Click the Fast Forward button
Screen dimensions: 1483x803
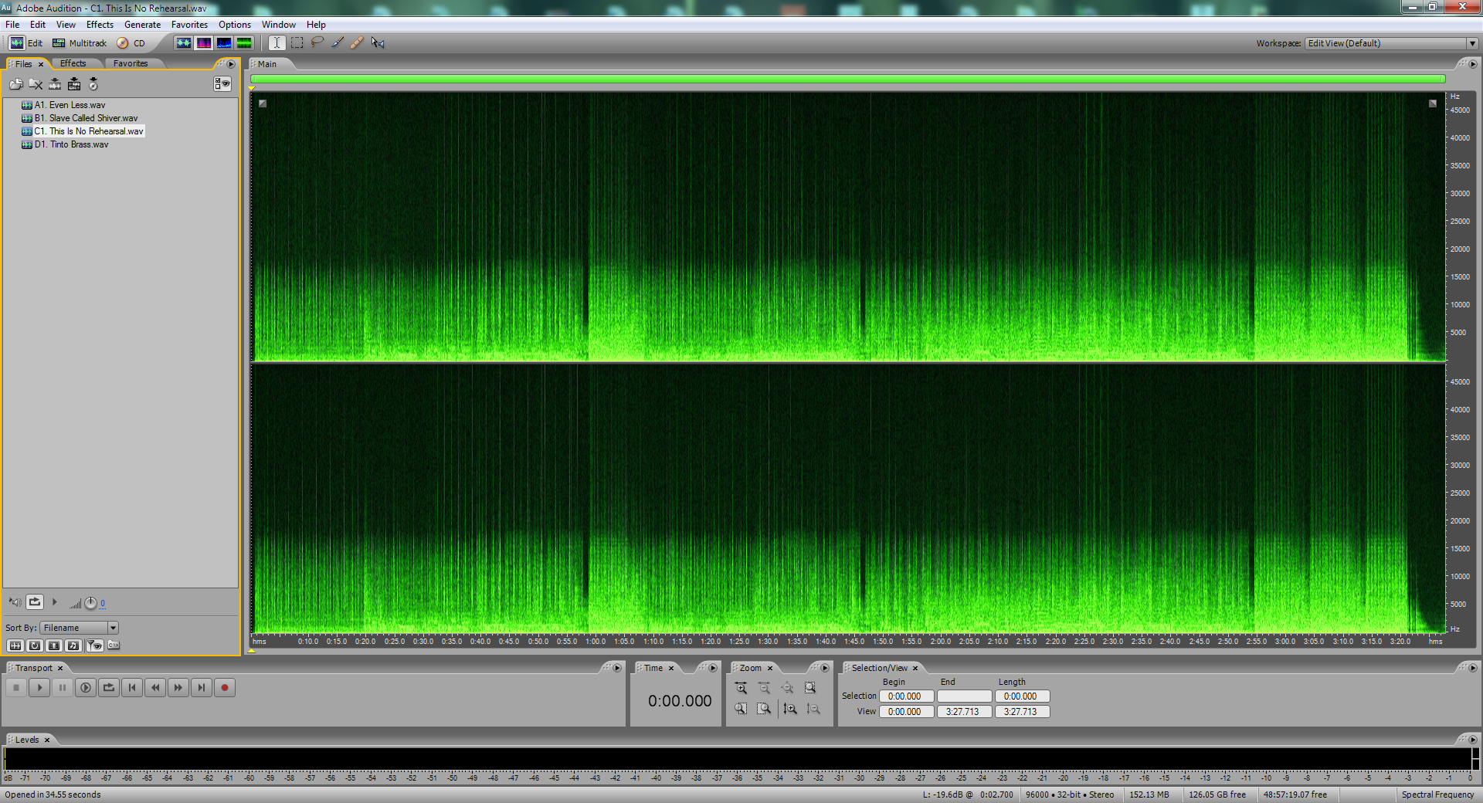178,687
